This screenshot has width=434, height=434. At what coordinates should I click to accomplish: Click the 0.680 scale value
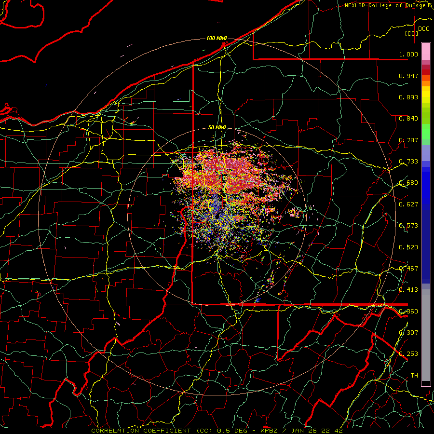(408, 183)
